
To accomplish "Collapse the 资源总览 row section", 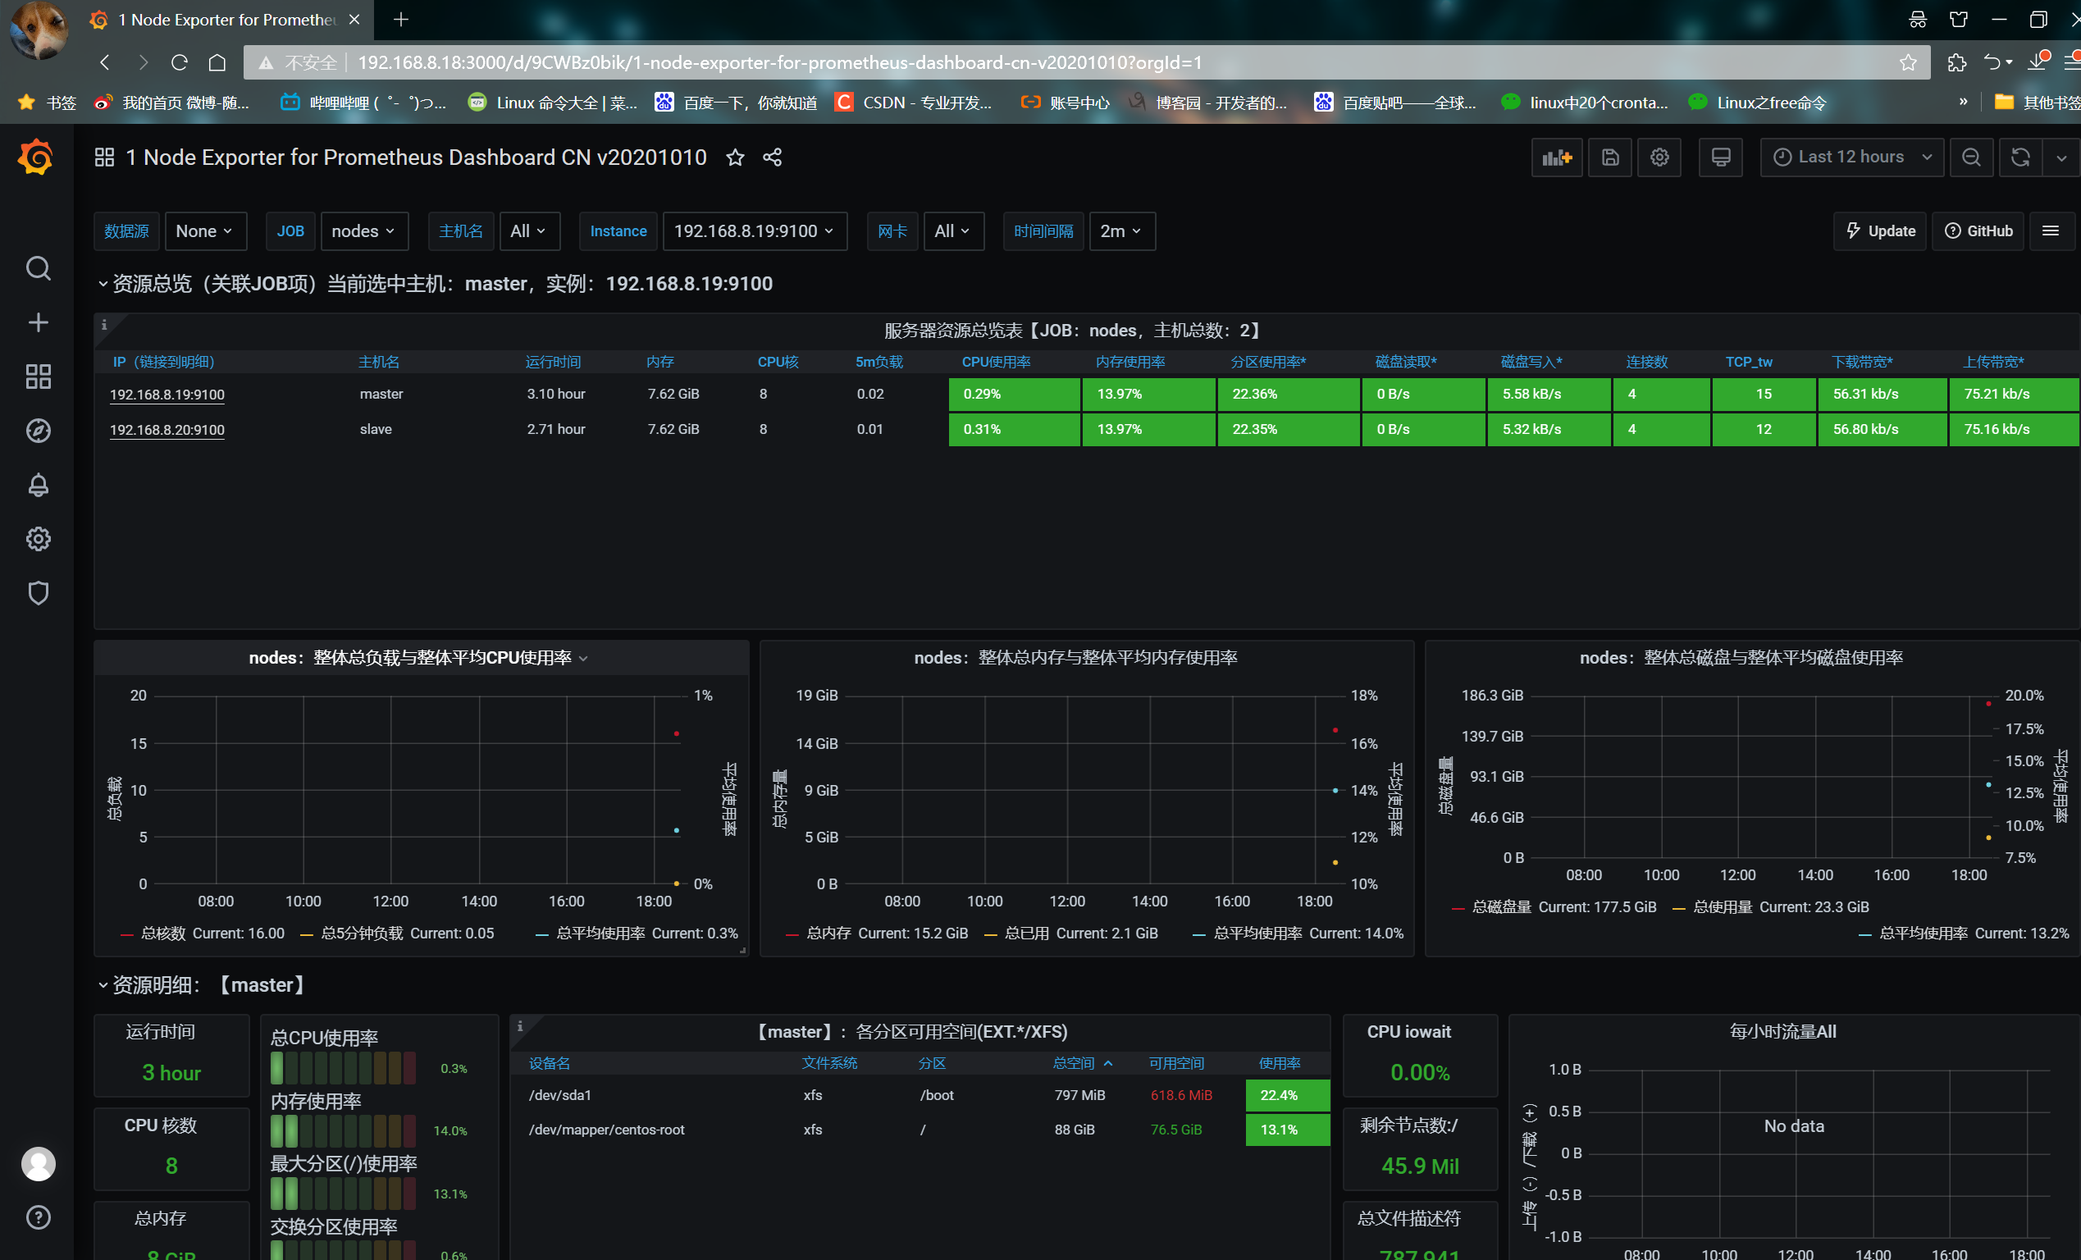I will (435, 284).
